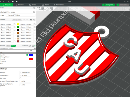Select text1.stl in object list
The height and width of the screenshot is (97, 130).
[x=4, y=61]
